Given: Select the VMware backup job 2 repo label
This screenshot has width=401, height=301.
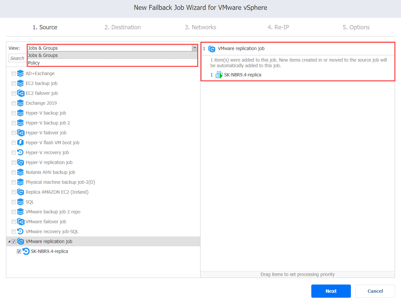Looking at the screenshot, I should [x=53, y=212].
